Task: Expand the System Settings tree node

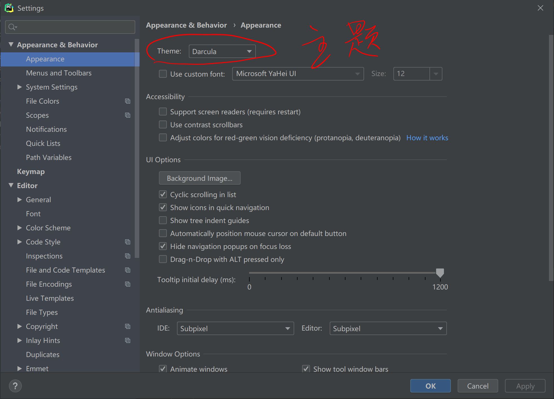Action: pyautogui.click(x=19, y=87)
